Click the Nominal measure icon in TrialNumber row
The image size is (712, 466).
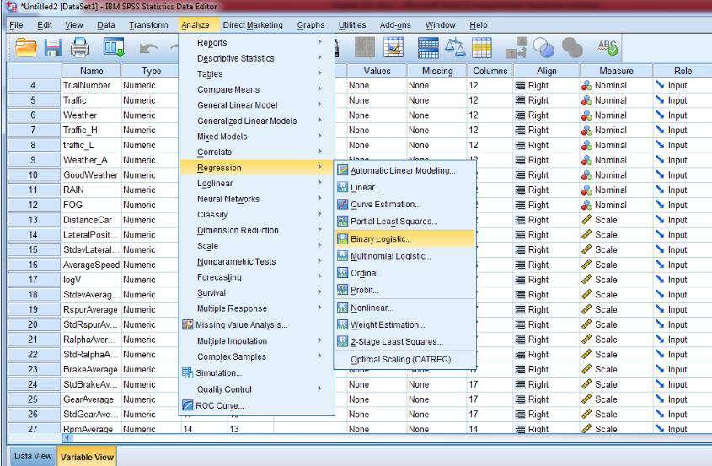(x=586, y=85)
